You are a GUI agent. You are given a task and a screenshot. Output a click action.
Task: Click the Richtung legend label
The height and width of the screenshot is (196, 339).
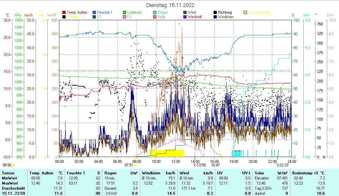[x=225, y=13]
